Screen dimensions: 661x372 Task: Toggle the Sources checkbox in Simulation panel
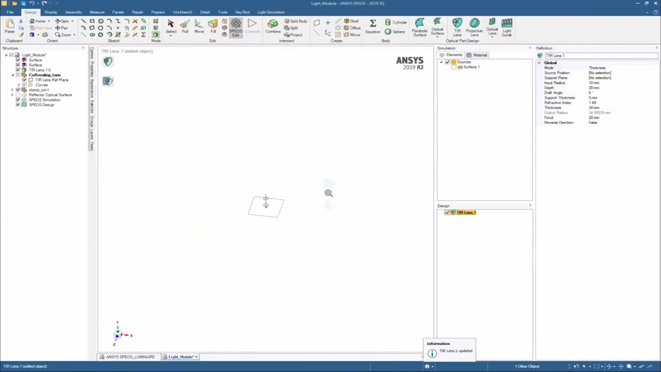tap(447, 62)
